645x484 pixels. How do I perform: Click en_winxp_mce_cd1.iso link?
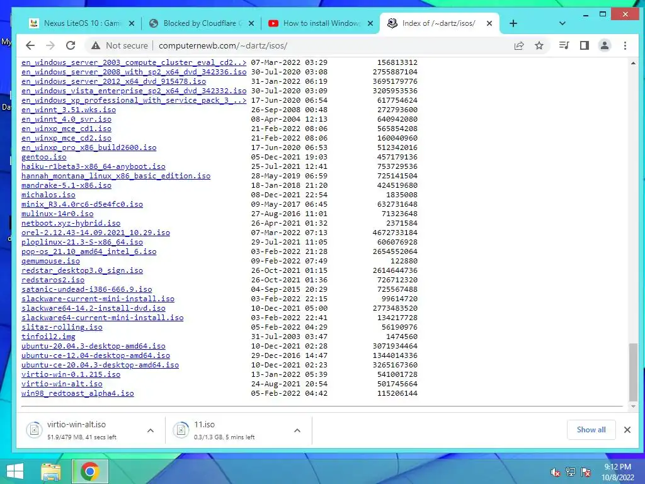coord(66,129)
